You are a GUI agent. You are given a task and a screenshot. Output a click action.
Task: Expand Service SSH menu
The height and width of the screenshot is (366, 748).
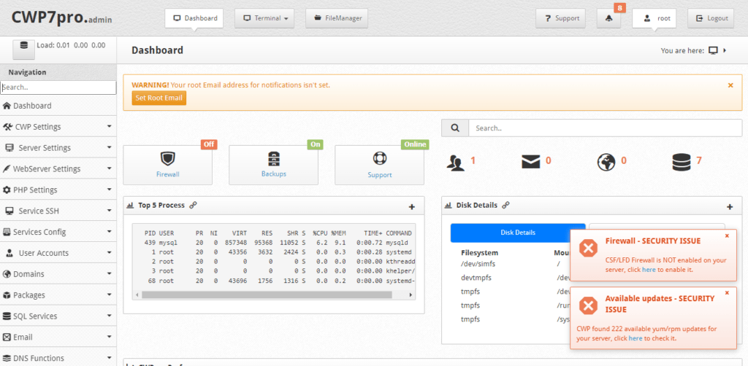58,211
